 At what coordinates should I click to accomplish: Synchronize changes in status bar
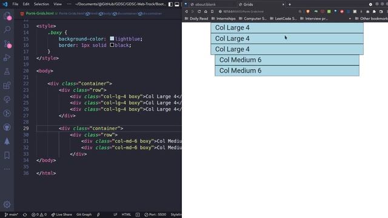(x=25, y=214)
